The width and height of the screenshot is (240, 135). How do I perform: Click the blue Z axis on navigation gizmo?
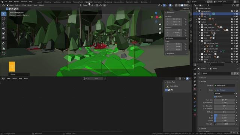click(x=156, y=13)
